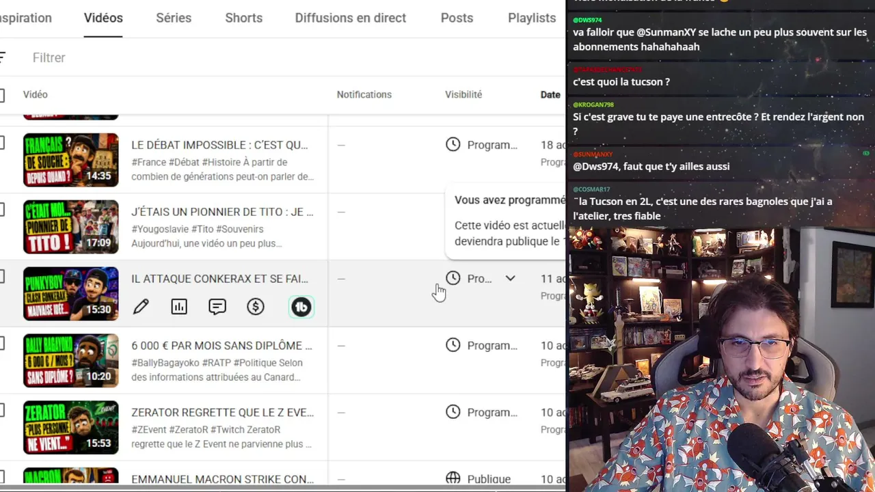875x492 pixels.
Task: Click the 'Publique' visibility text on Macron row
Action: [x=489, y=480]
